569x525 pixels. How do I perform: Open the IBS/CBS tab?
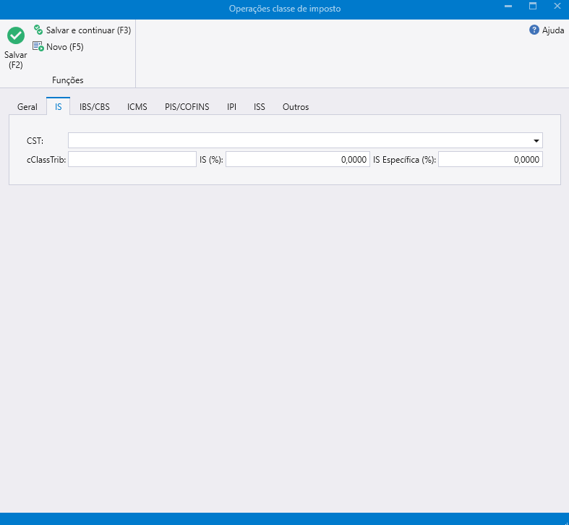coord(95,107)
